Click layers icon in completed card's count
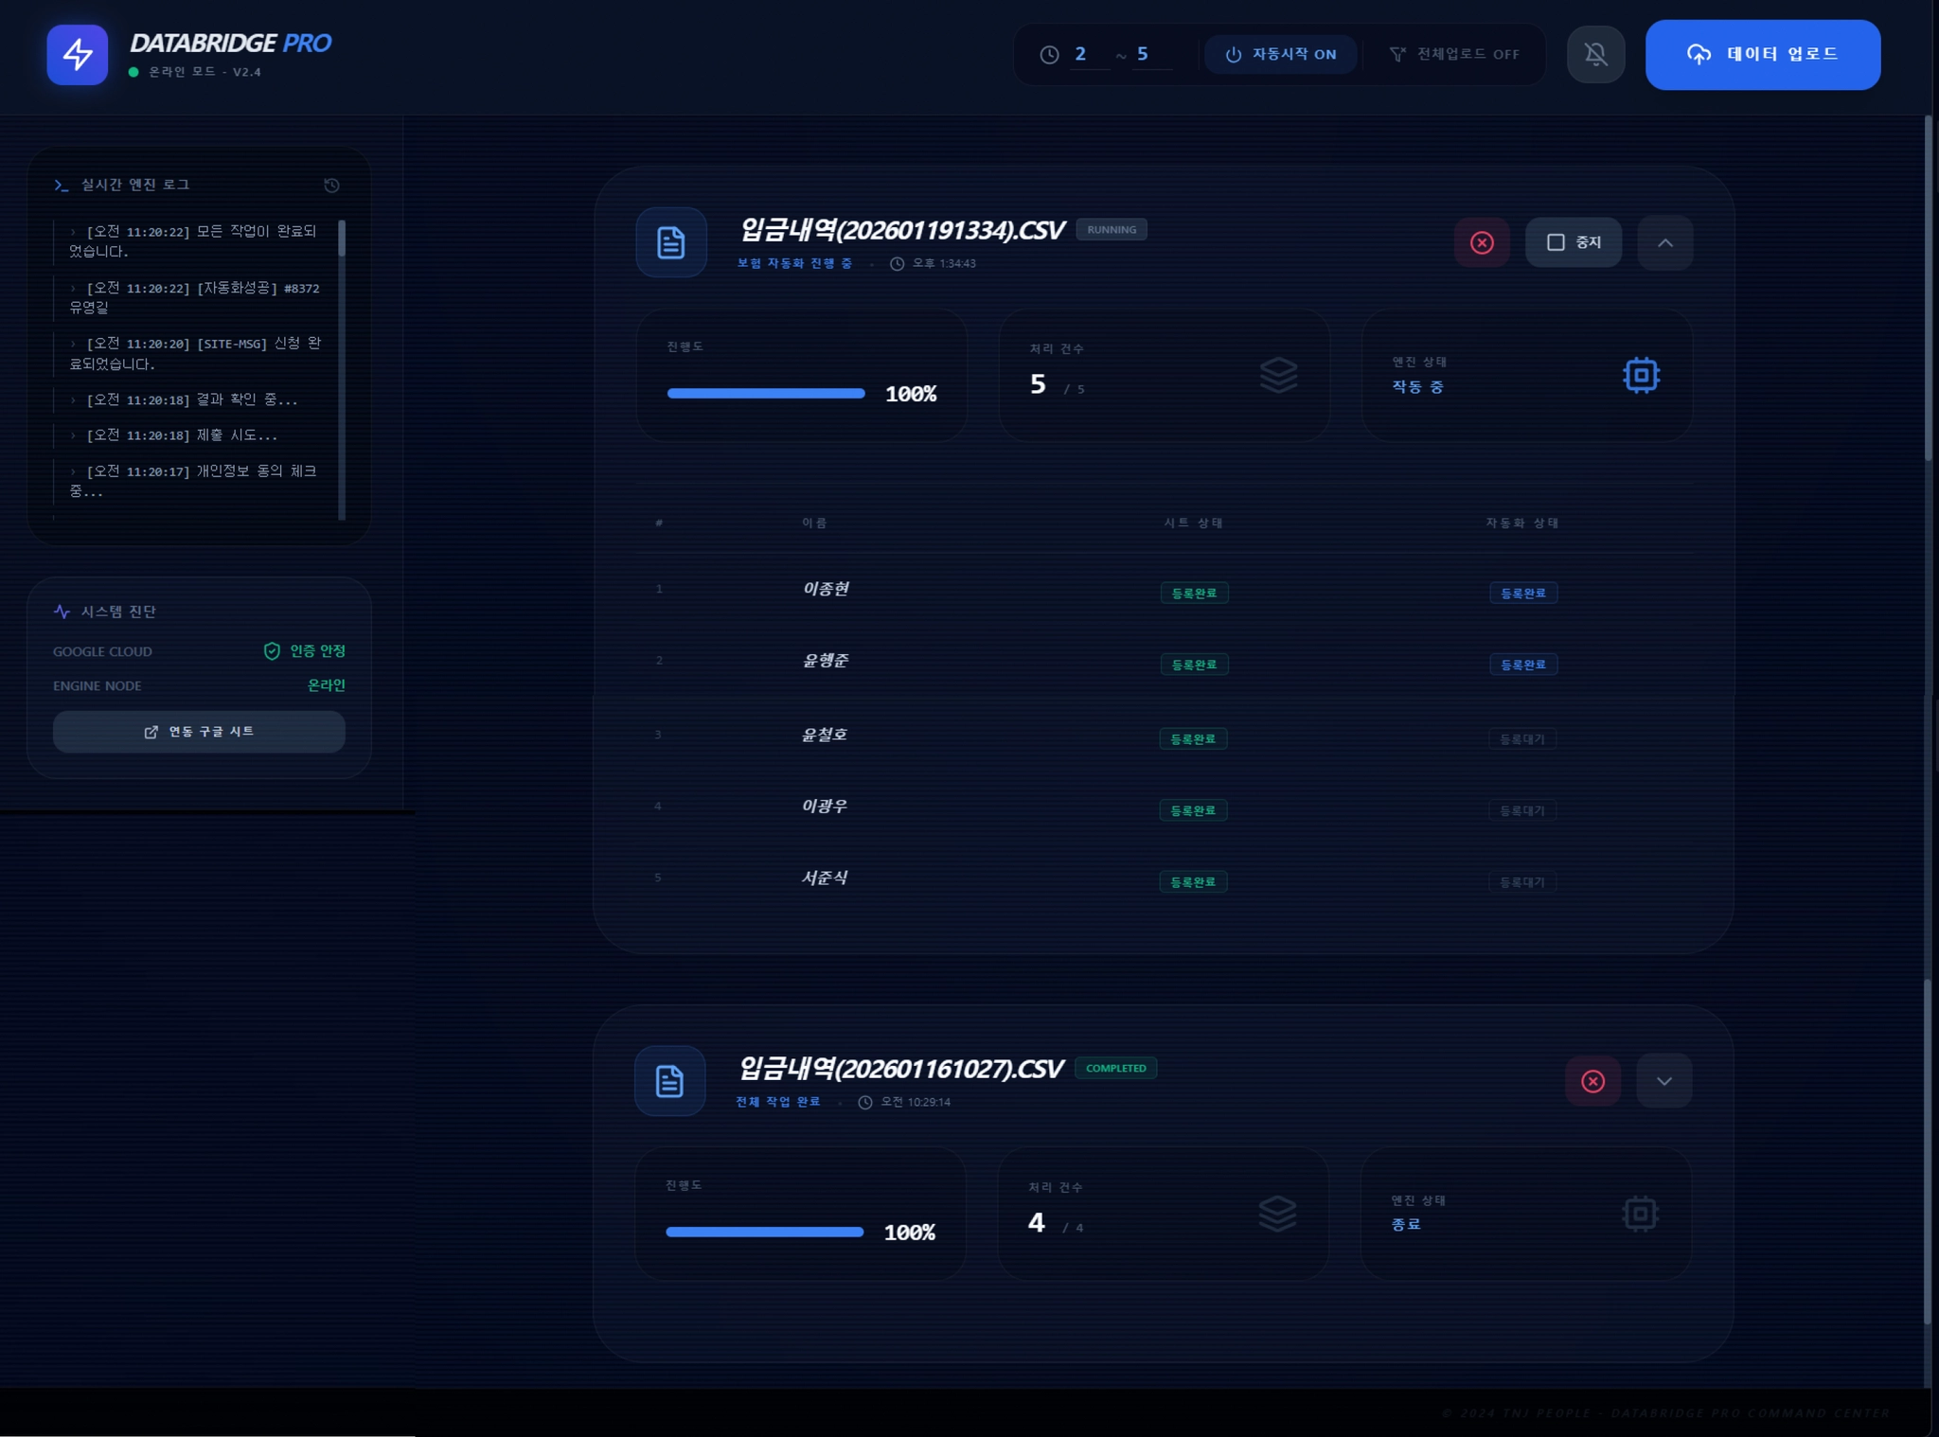Image resolution: width=1939 pixels, height=1437 pixels. pos(1277,1214)
